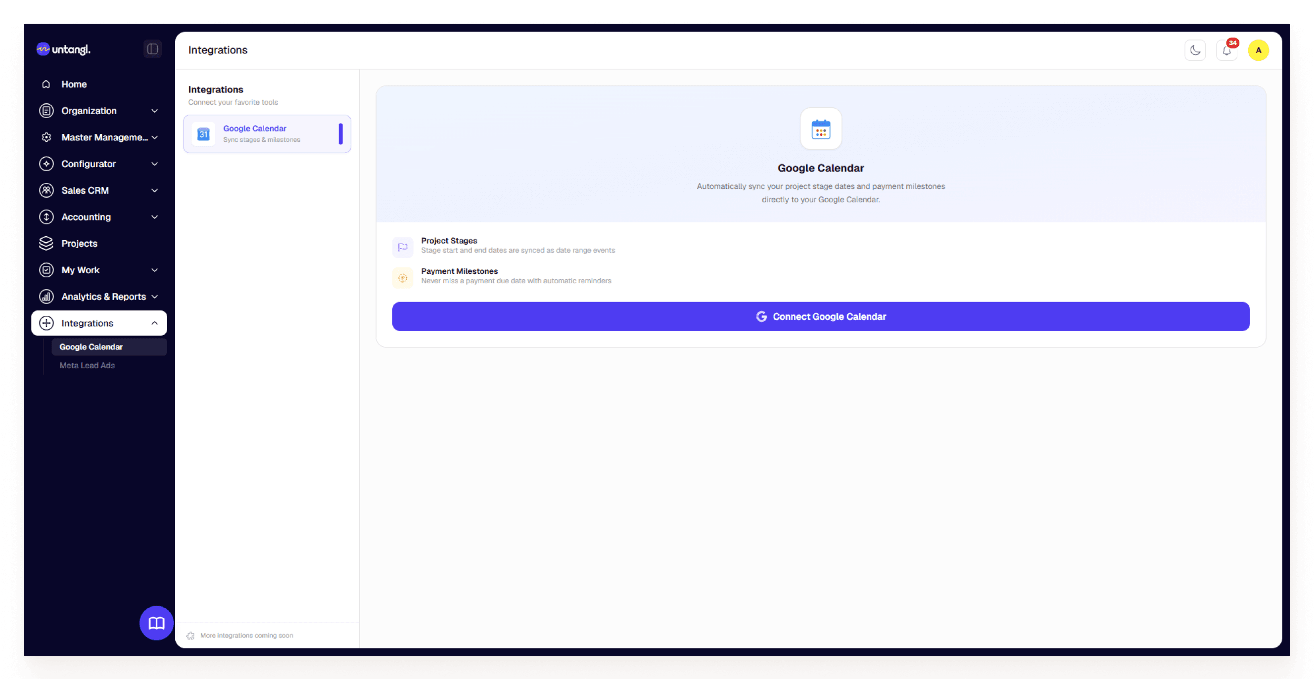The image size is (1314, 679).
Task: Click the My Work sidebar icon
Action: (x=47, y=269)
